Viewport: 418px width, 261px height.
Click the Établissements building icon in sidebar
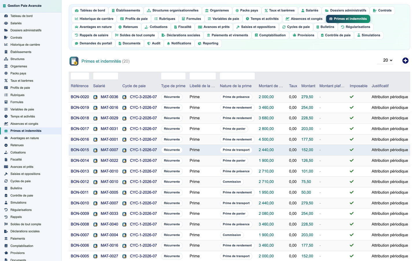pos(6,52)
